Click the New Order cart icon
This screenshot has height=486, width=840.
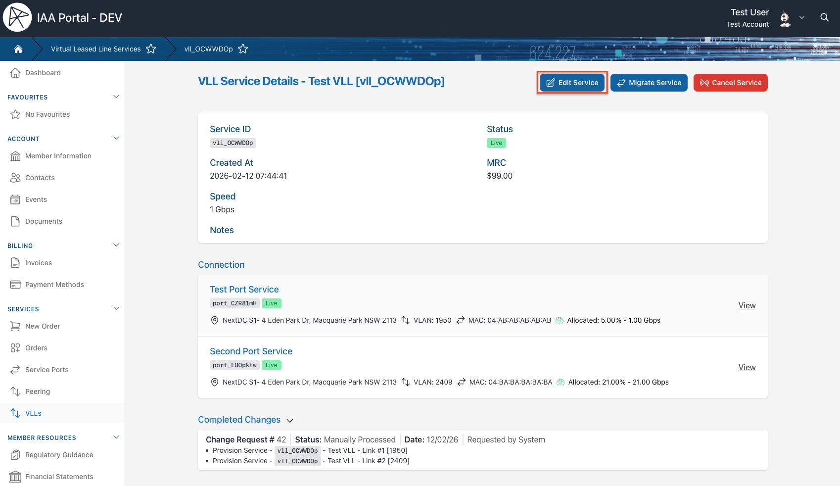point(15,326)
